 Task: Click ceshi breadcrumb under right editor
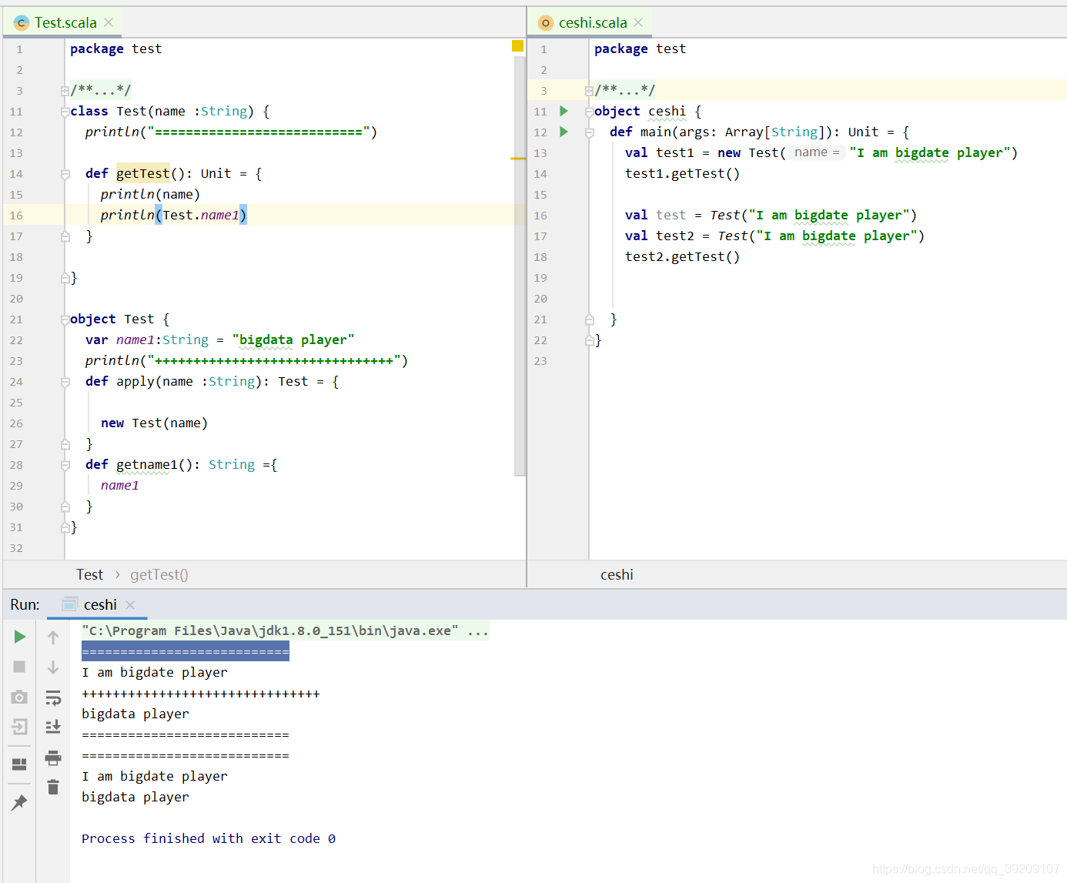[x=617, y=574]
